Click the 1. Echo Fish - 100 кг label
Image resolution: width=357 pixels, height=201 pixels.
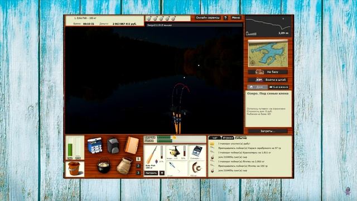85,18
